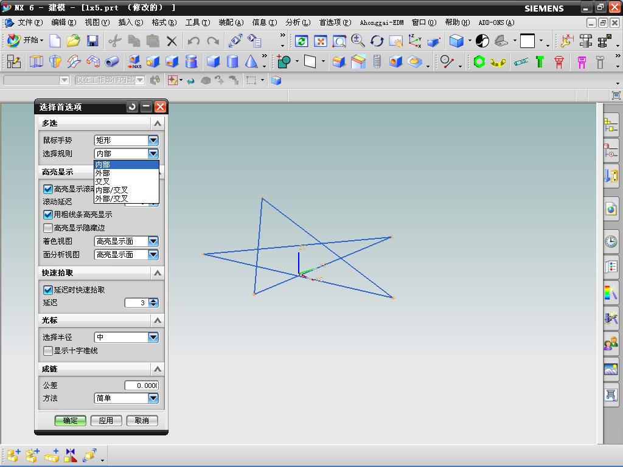Open the 装配(A) menu
Screen dimensions: 623x467
click(231, 22)
